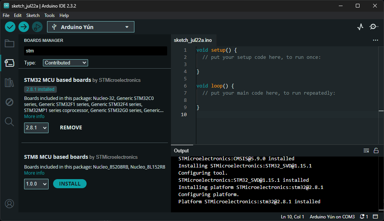Expand the Type filter Contributed dropdown

[66, 63]
